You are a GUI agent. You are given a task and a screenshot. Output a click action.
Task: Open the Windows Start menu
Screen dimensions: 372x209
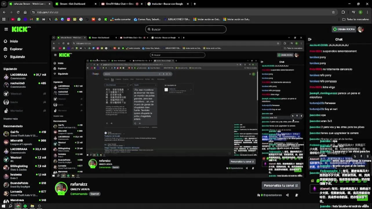pyautogui.click(x=3, y=206)
